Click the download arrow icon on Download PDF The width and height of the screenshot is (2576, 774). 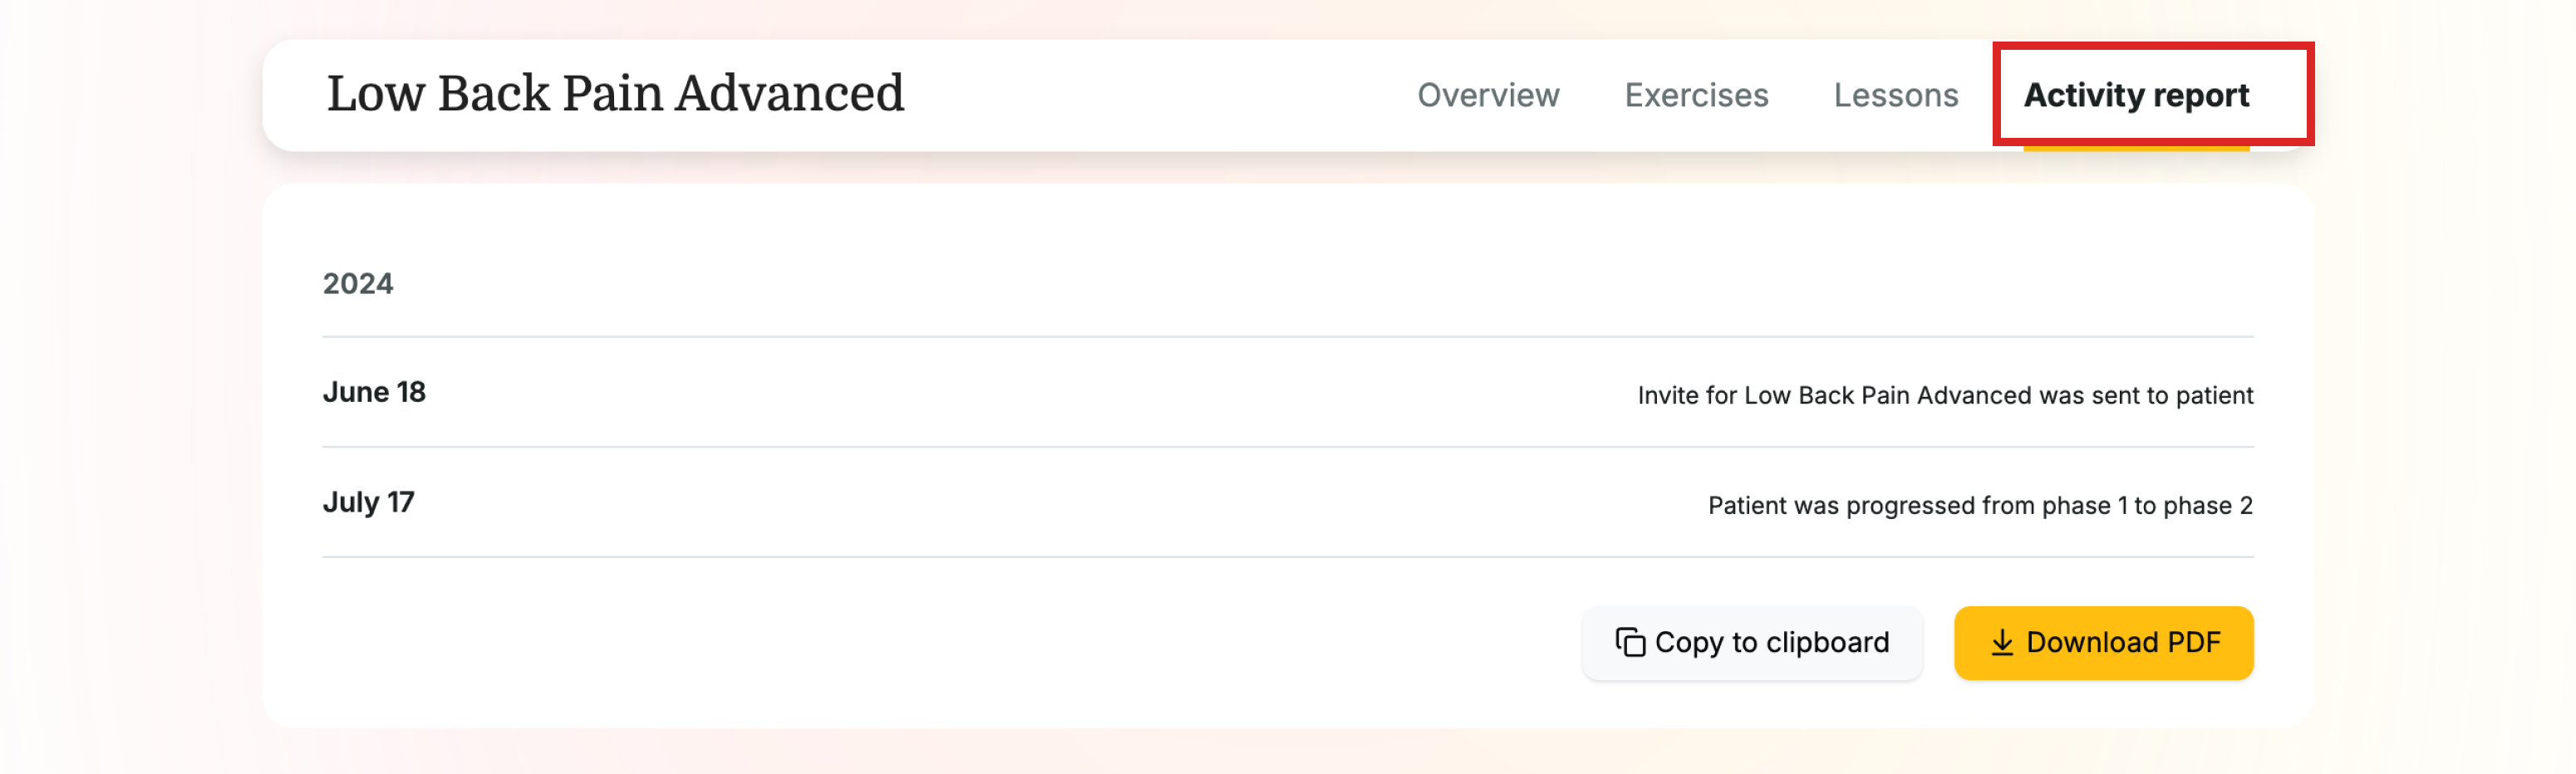click(2001, 642)
